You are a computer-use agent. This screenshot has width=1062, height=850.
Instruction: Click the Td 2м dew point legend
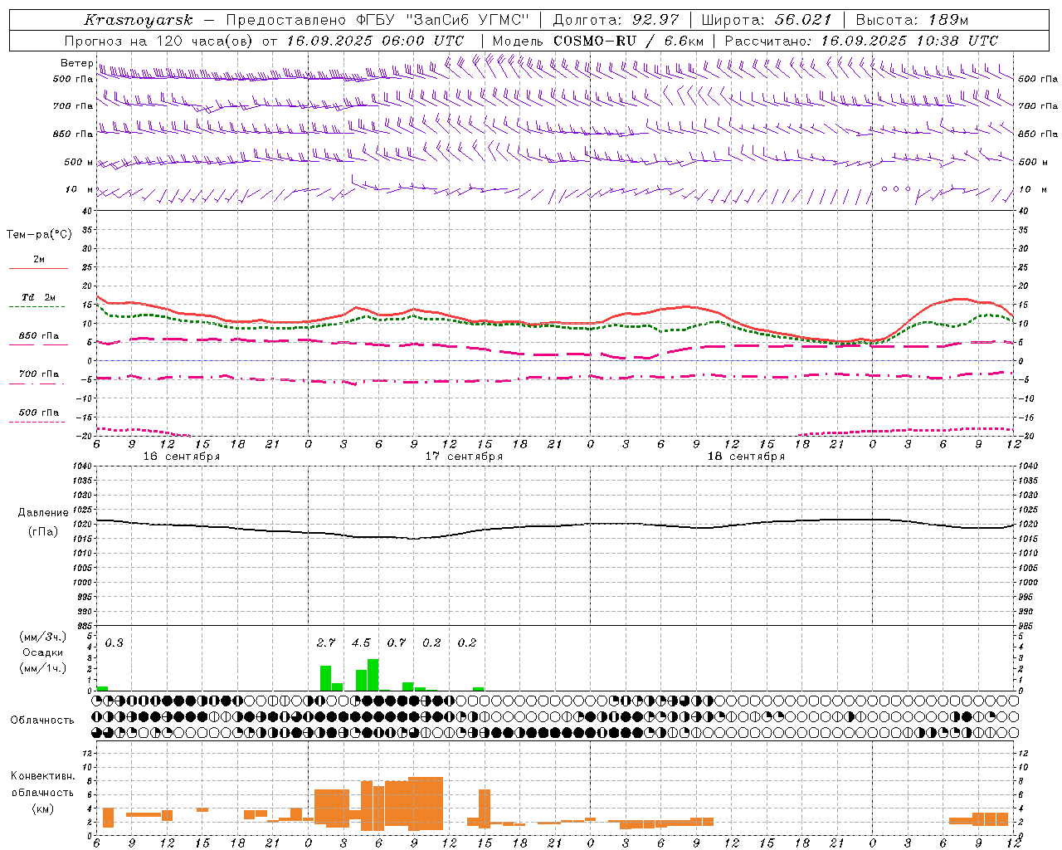[38, 297]
